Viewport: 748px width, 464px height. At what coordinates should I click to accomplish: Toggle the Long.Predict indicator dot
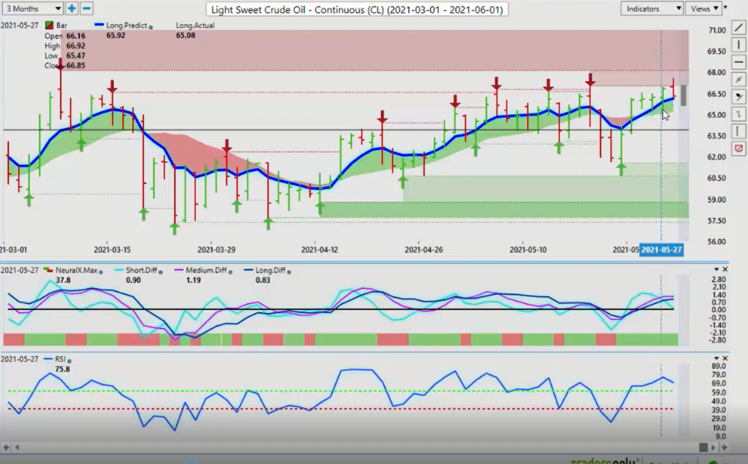pos(150,26)
